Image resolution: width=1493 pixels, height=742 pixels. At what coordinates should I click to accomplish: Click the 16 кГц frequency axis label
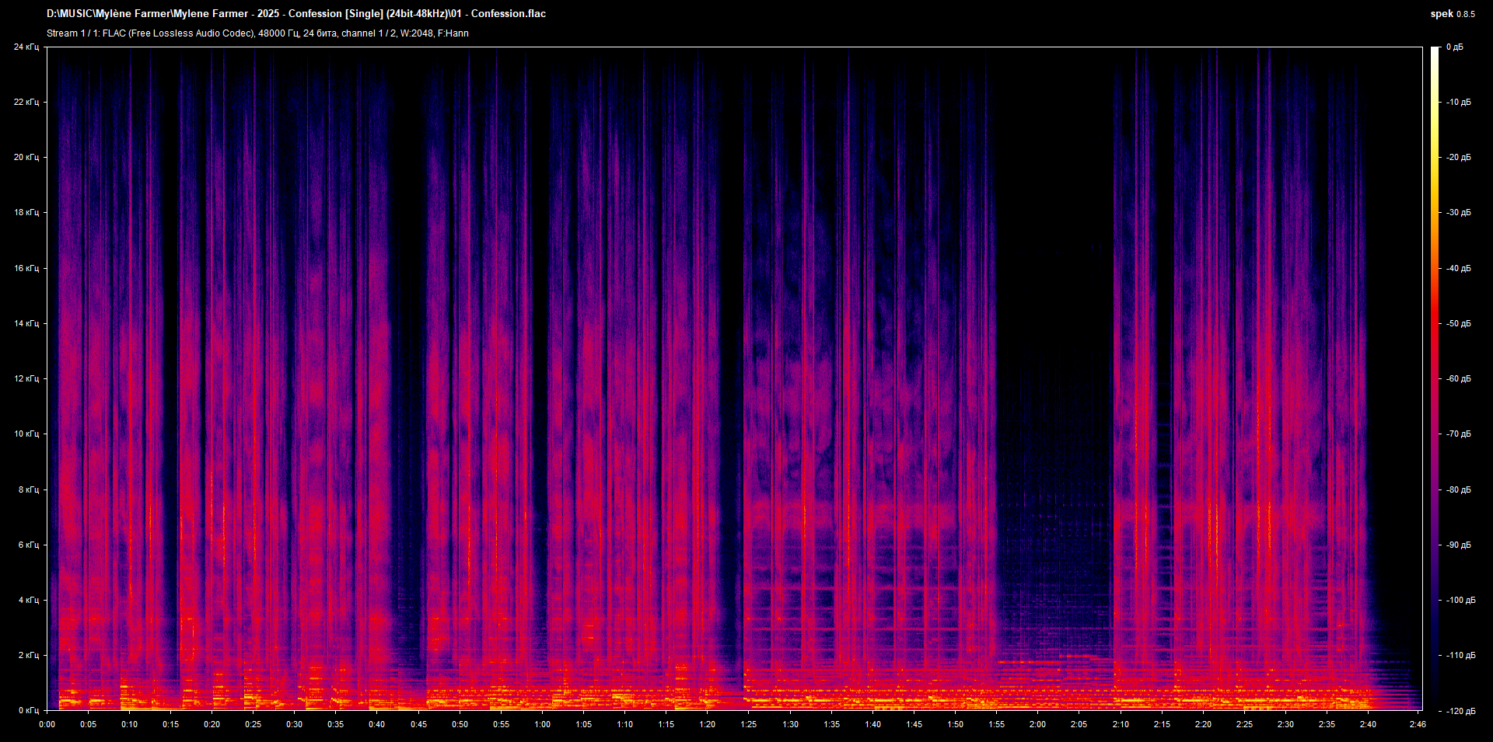(26, 269)
